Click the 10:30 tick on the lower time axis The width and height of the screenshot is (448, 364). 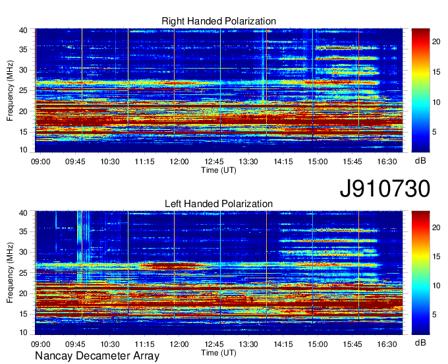click(x=110, y=344)
